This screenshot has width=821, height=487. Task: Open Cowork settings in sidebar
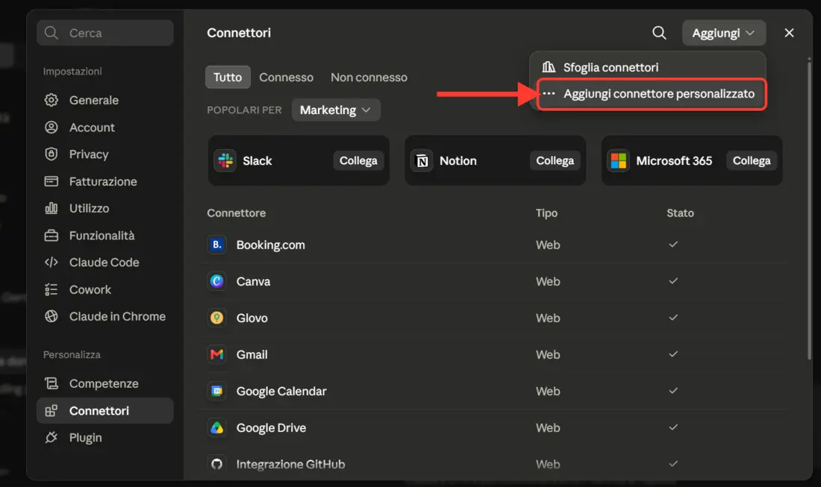[104, 289]
